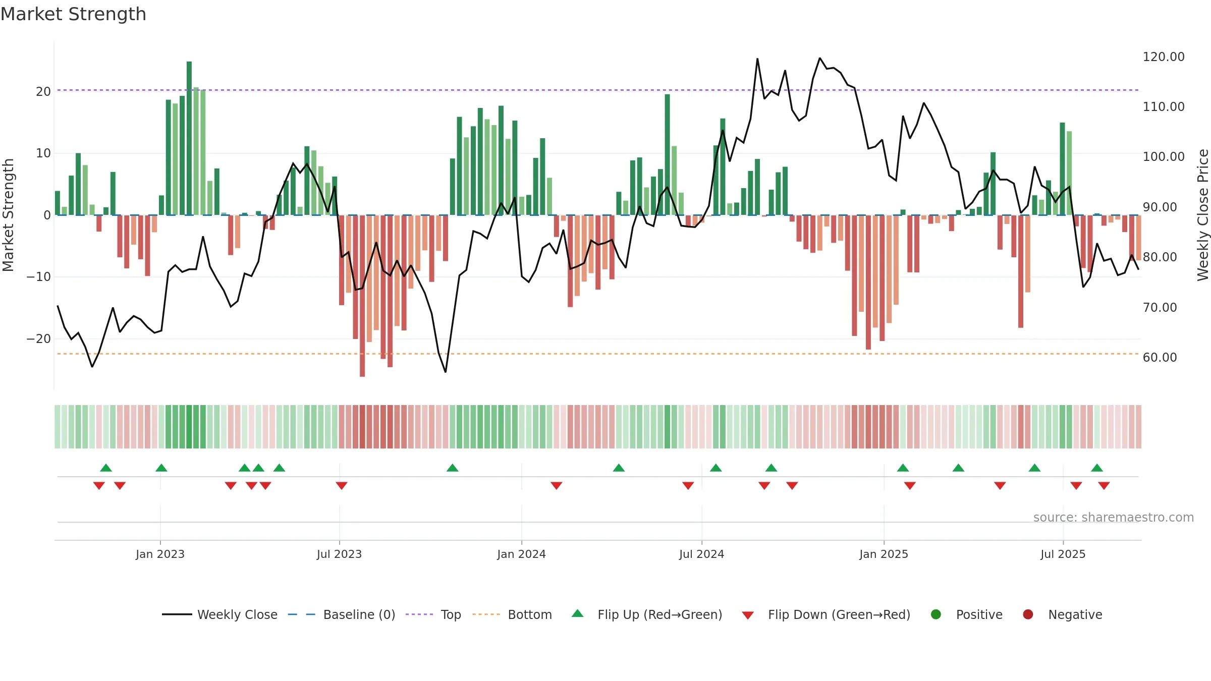Click the Jan 2024 x-axis label
This screenshot has width=1211, height=681.
(521, 554)
